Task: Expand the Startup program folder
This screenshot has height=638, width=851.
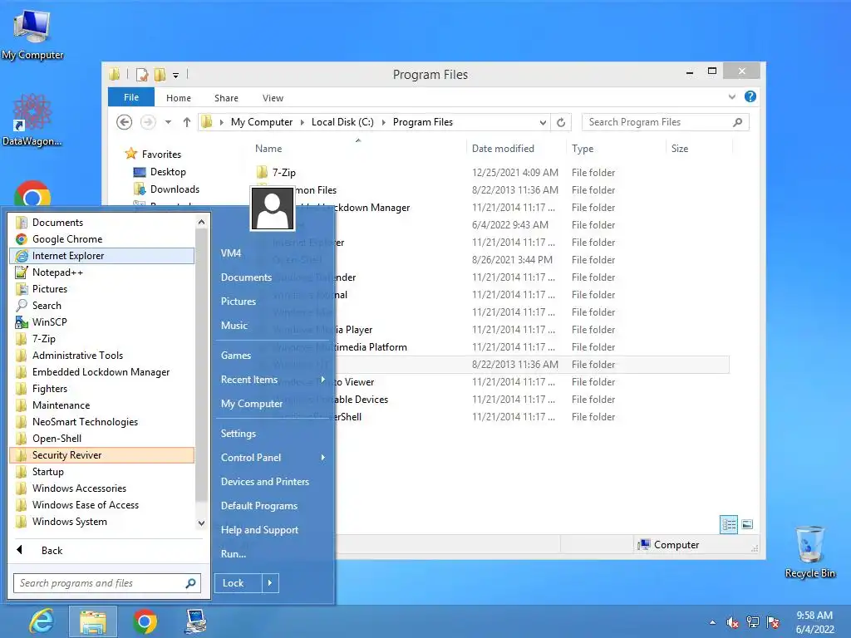Action: click(x=102, y=472)
